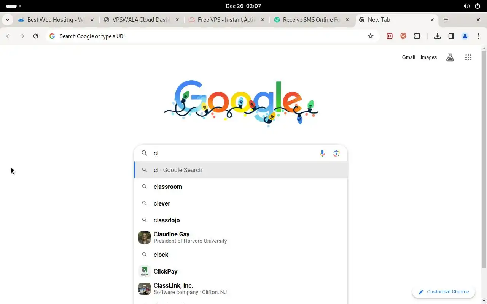487x304 pixels.
Task: Click the Customize Chrome button
Action: 444,292
